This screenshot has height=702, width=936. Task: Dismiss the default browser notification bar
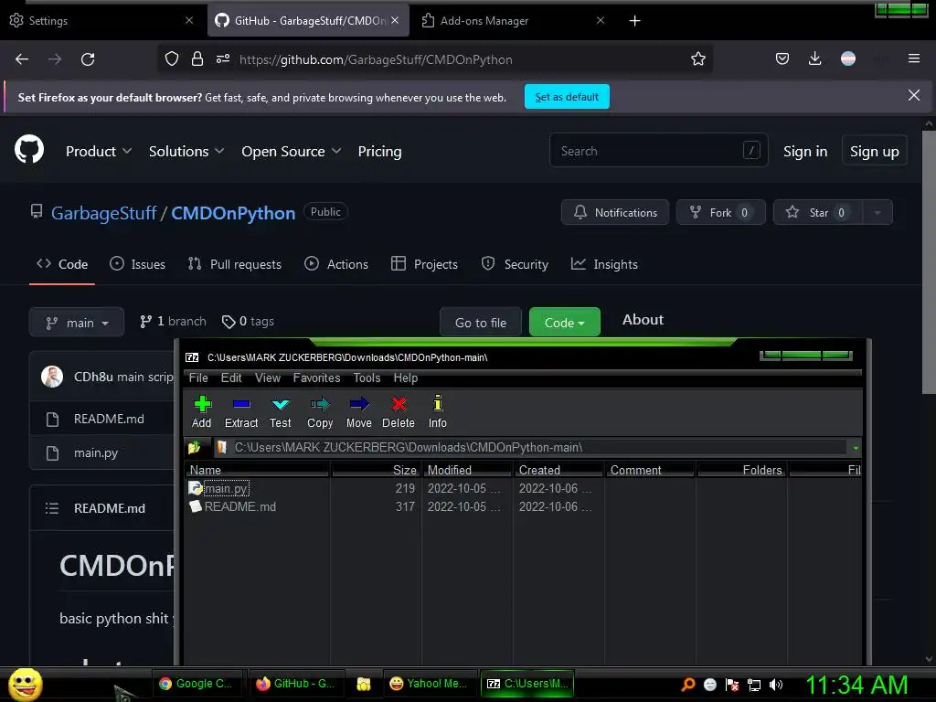913,95
